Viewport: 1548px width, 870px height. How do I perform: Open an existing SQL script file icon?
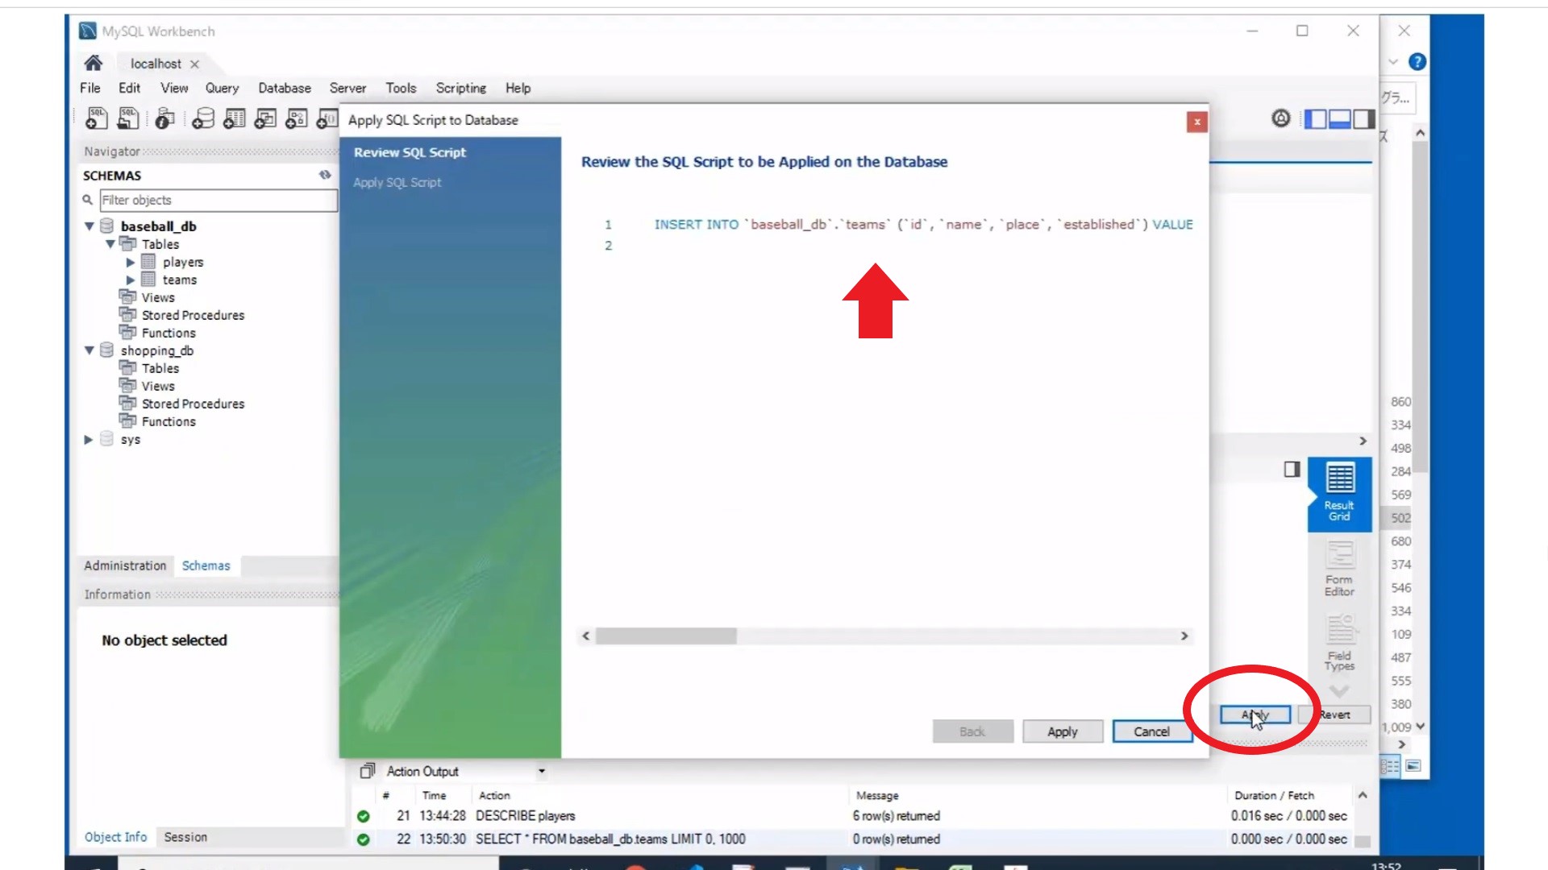[x=127, y=118]
